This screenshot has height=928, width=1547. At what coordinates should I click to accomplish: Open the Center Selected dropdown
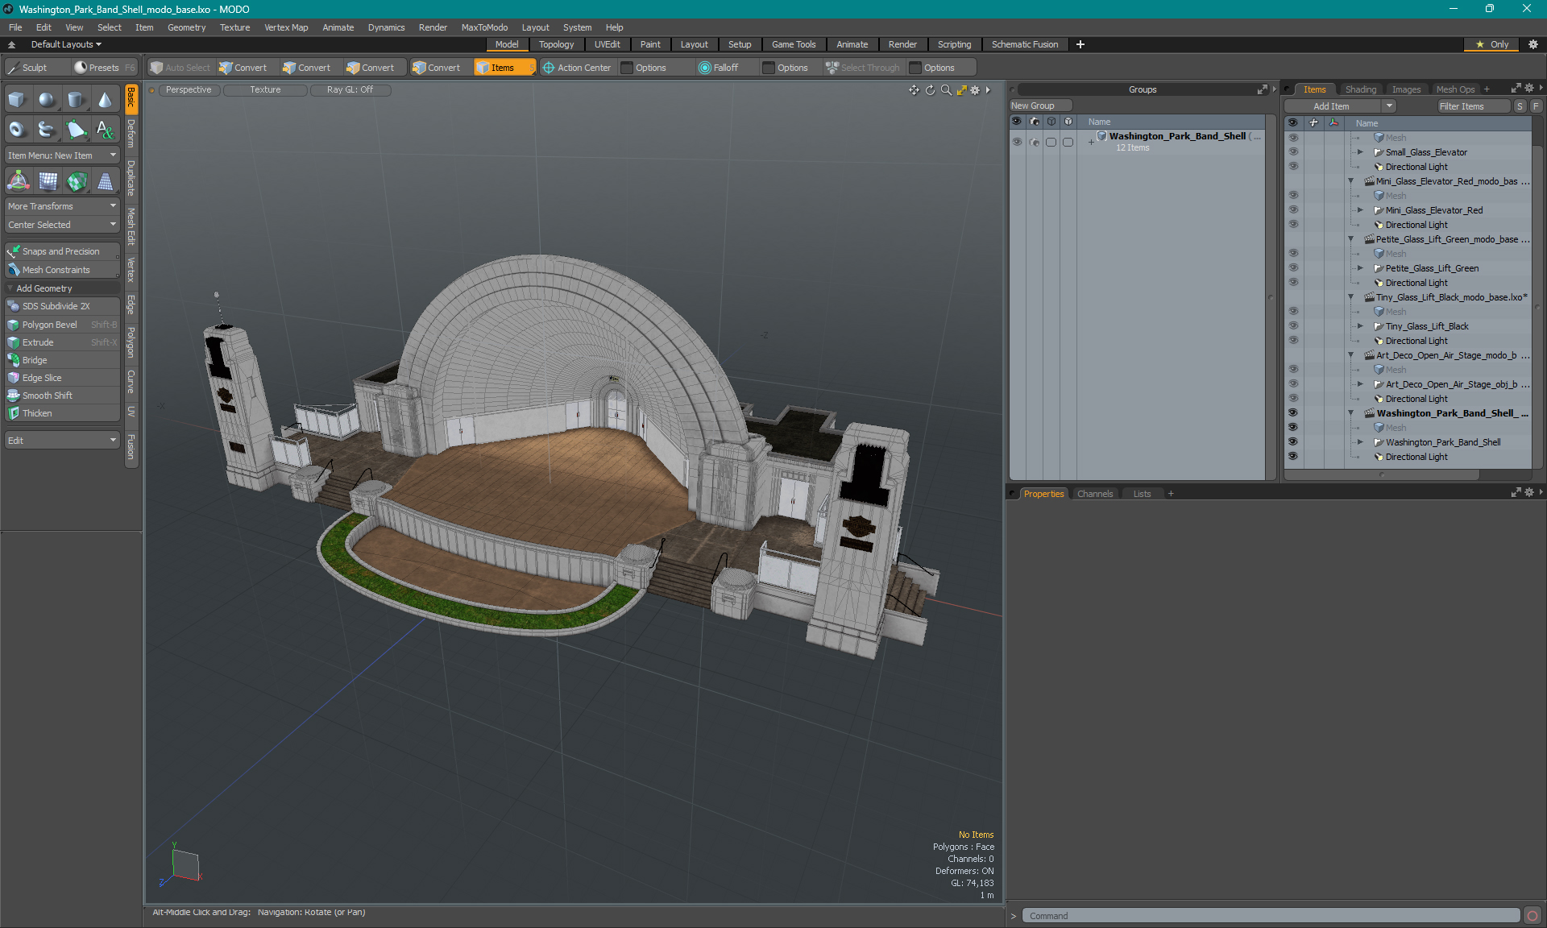click(62, 225)
